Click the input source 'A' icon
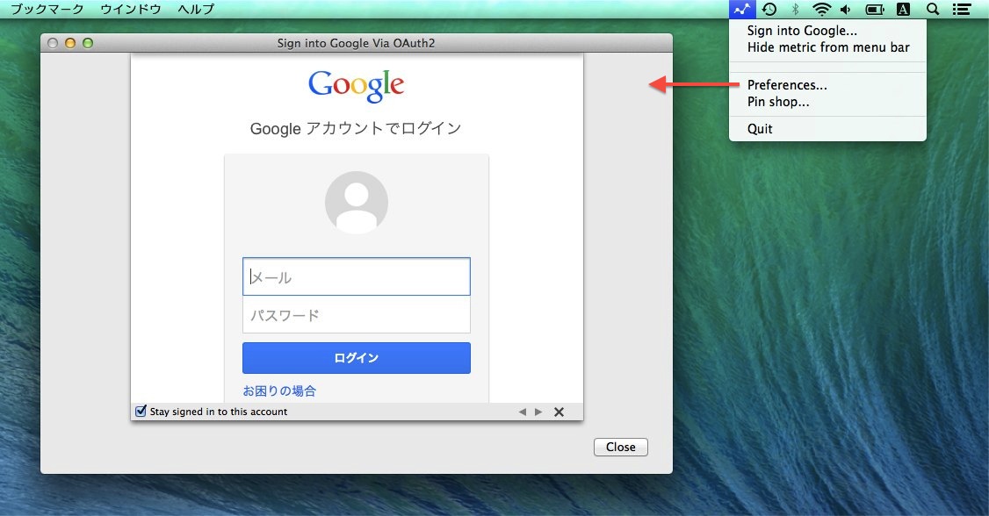 903,9
